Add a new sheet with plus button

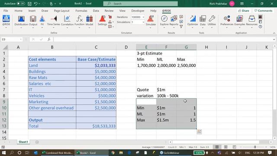pos(37,142)
